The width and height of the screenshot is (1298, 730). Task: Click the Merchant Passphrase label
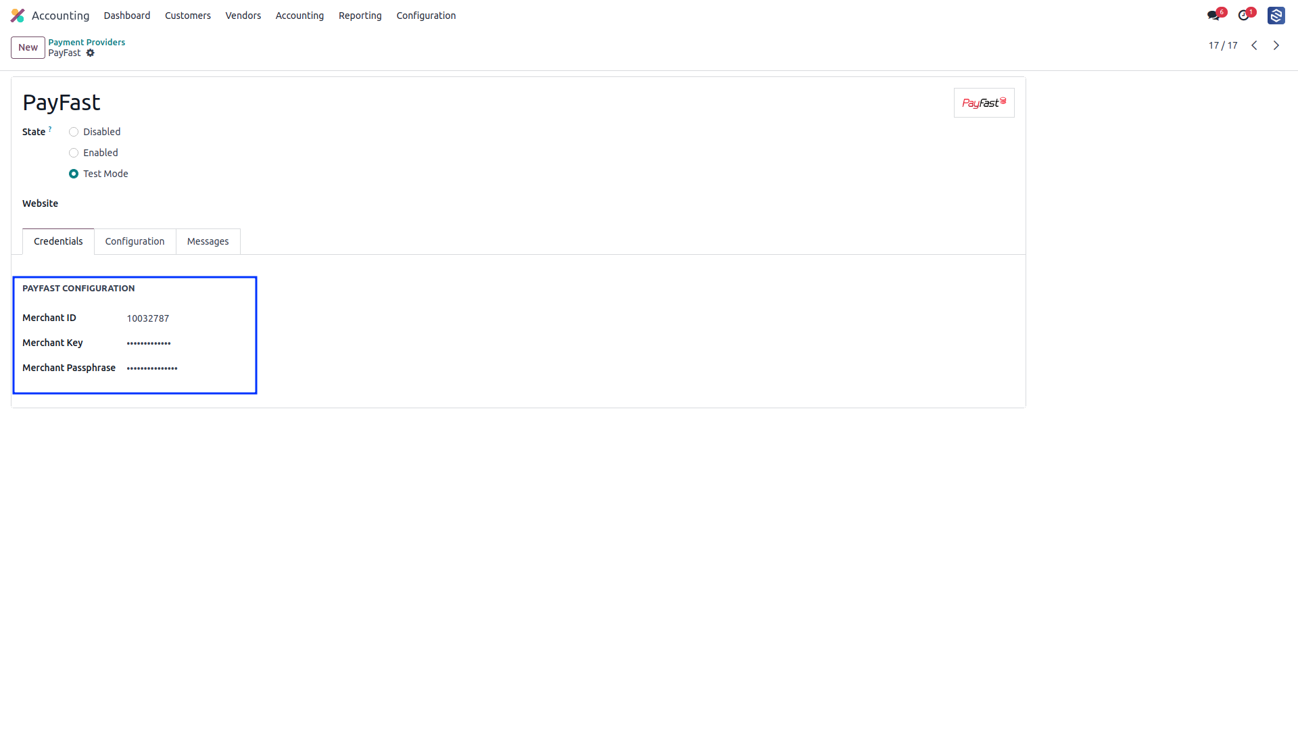(69, 368)
